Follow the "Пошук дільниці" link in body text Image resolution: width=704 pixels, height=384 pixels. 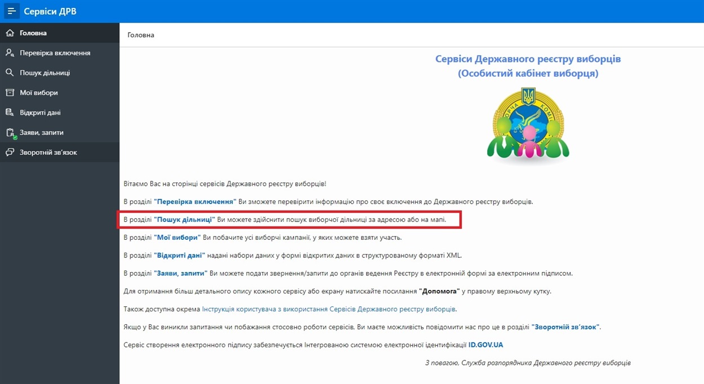pos(185,220)
